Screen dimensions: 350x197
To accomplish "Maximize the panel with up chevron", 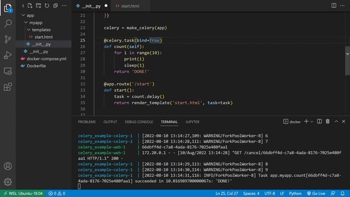I will (x=336, y=121).
